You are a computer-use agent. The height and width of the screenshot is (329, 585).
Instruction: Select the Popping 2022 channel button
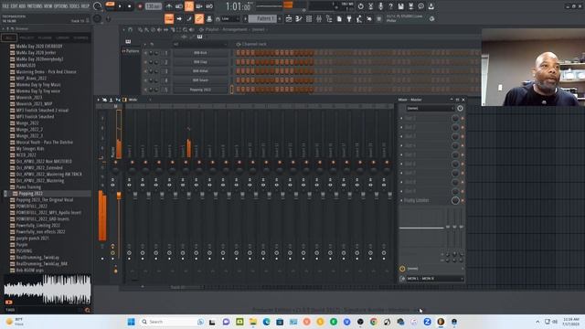(200, 90)
